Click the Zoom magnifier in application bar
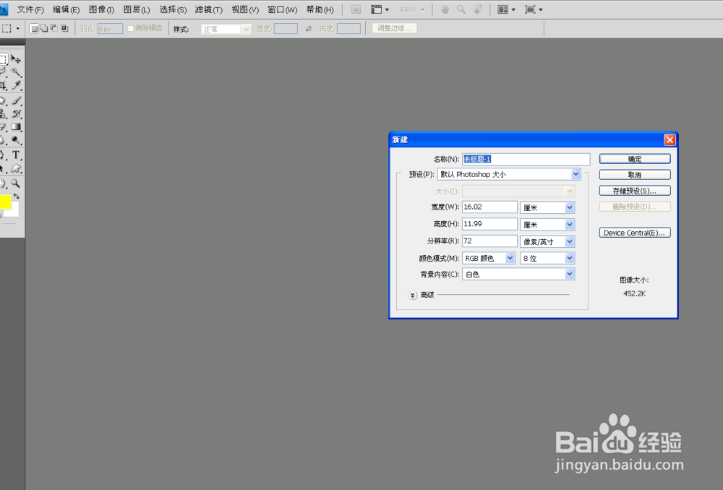This screenshot has height=490, width=723. (x=461, y=9)
